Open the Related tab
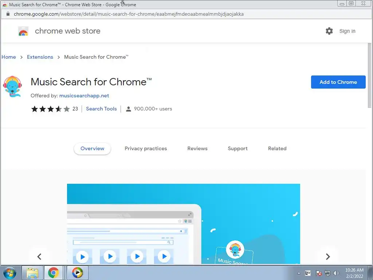 pos(277,149)
